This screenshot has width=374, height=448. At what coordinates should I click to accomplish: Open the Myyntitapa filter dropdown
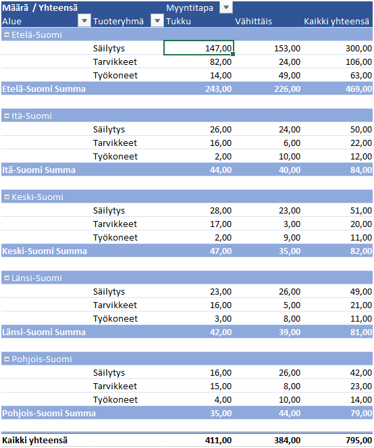tap(226, 7)
